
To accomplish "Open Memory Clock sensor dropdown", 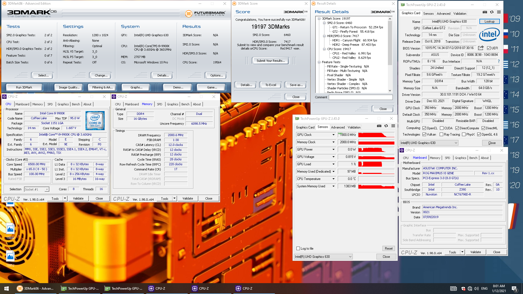I will [x=333, y=142].
